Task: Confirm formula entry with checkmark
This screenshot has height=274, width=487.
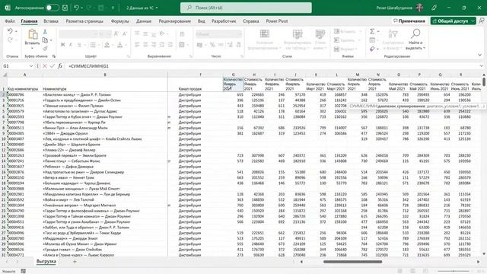Action: 53,66
